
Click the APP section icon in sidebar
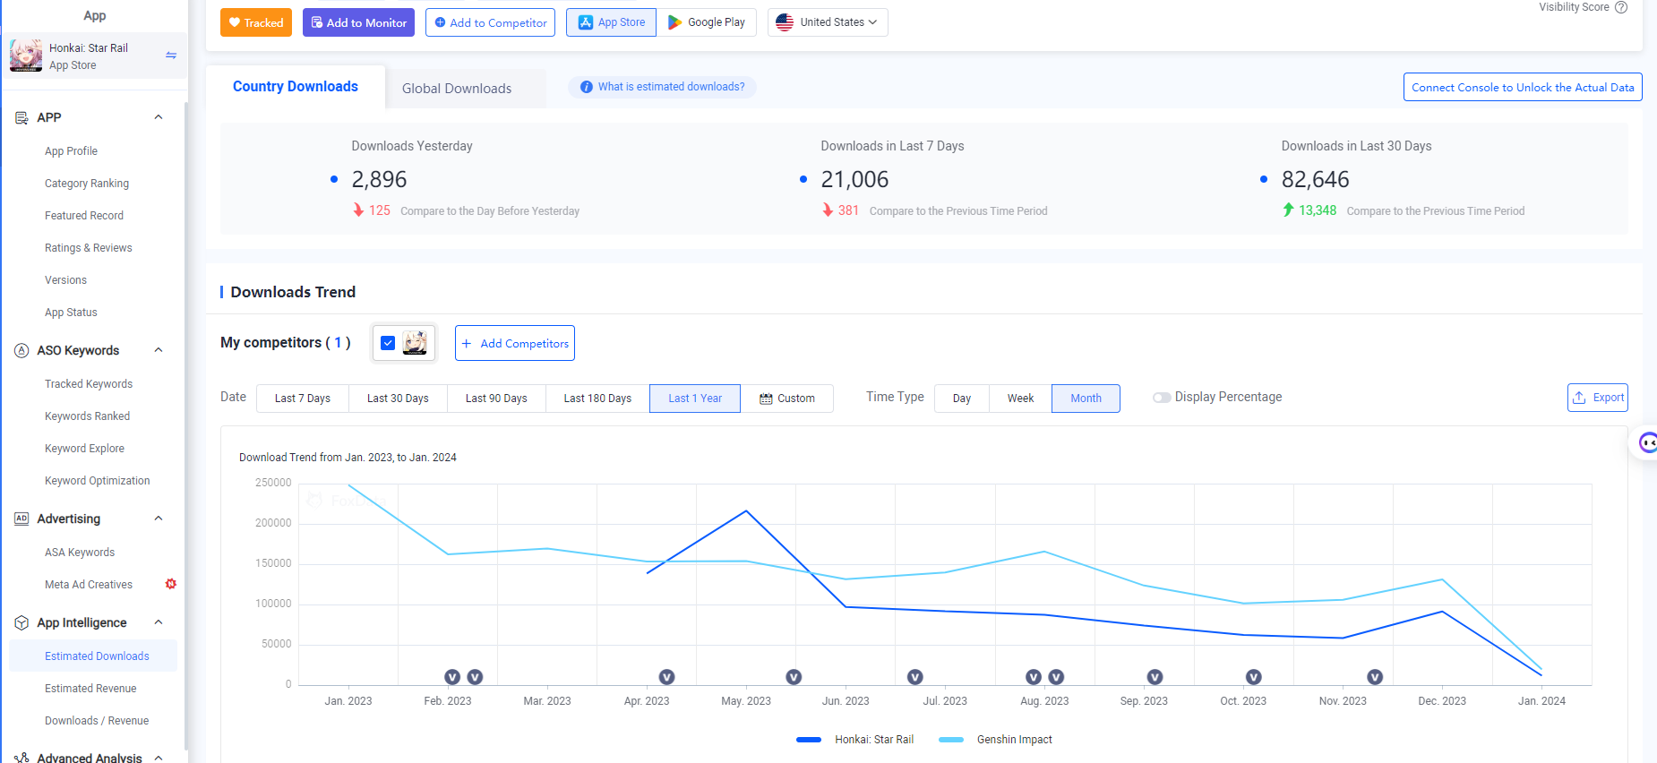21,117
